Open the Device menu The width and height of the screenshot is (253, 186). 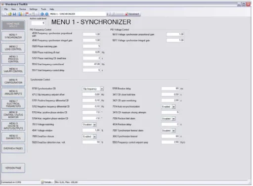coord(23,9)
